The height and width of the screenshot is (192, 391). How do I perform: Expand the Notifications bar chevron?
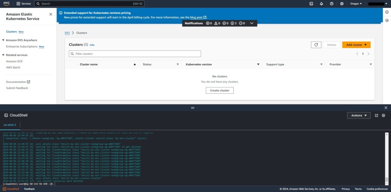(x=252, y=23)
